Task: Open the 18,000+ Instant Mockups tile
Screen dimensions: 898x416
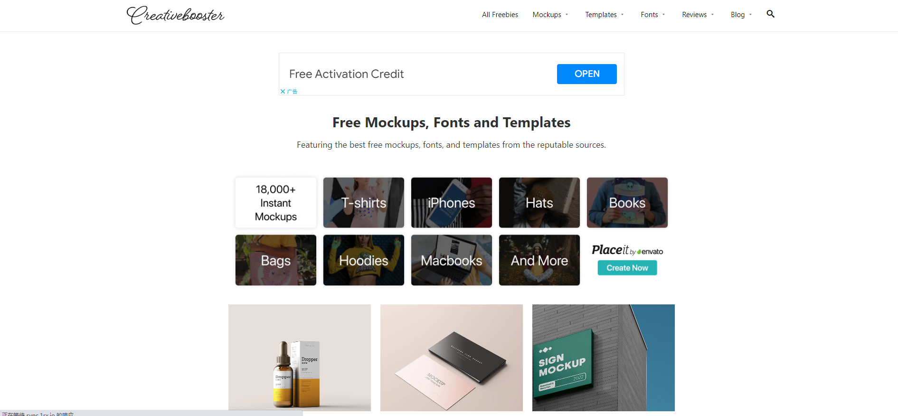Action: click(276, 203)
